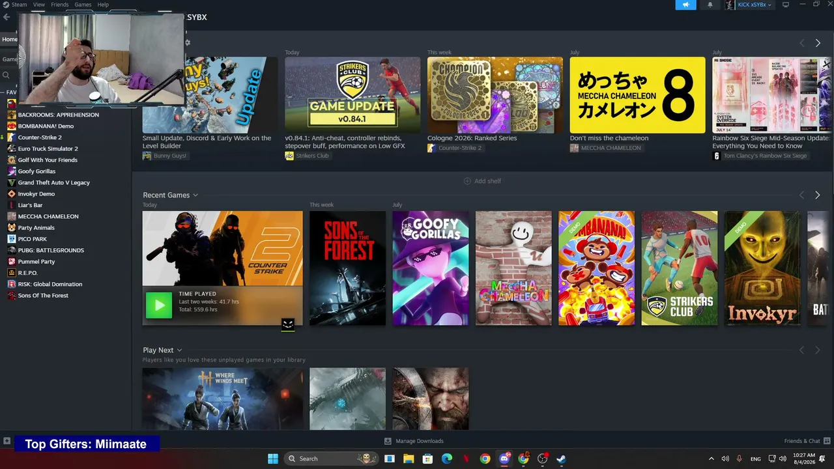Click the Party Animals icon in sidebar
The height and width of the screenshot is (469, 834).
tap(12, 227)
